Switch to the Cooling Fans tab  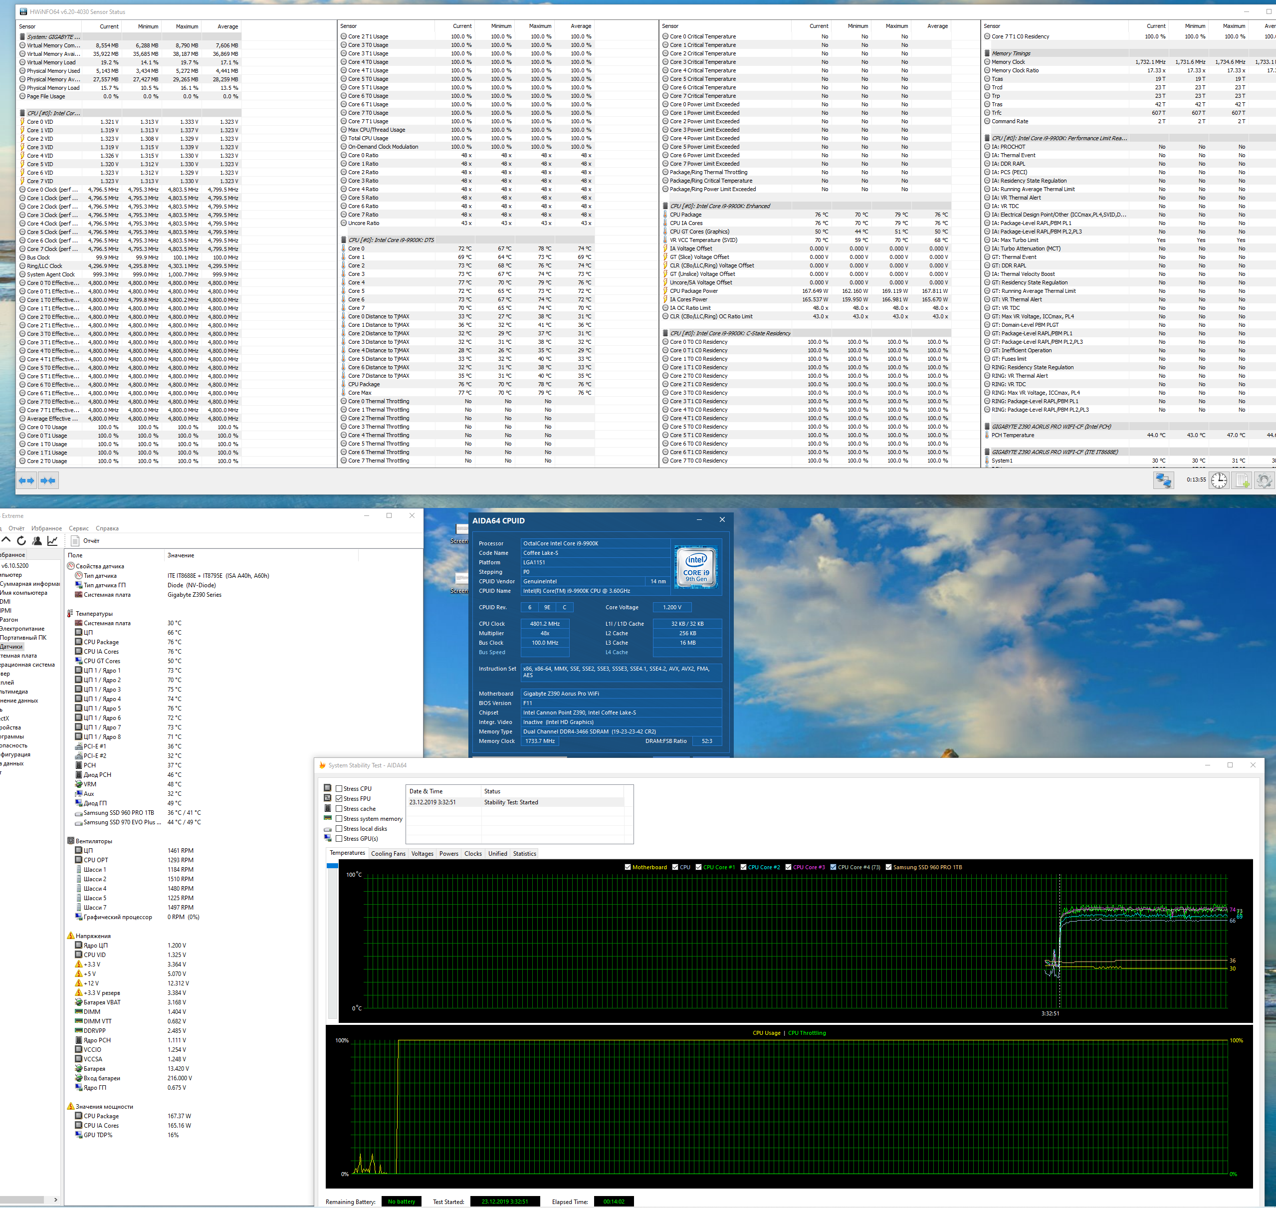pos(388,854)
